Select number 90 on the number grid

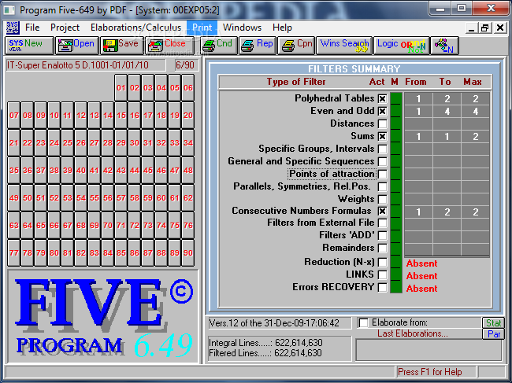coord(188,252)
